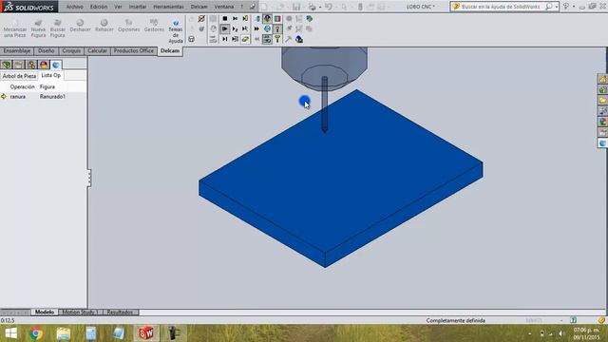Open the Resultados bottom tab
608x342 pixels.
(x=120, y=312)
